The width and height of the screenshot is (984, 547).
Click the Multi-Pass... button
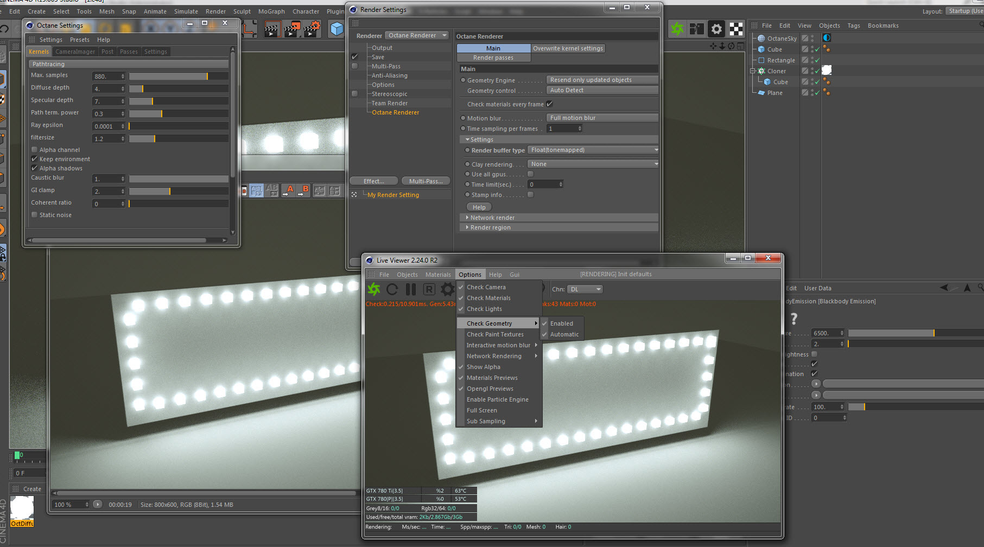tap(426, 181)
